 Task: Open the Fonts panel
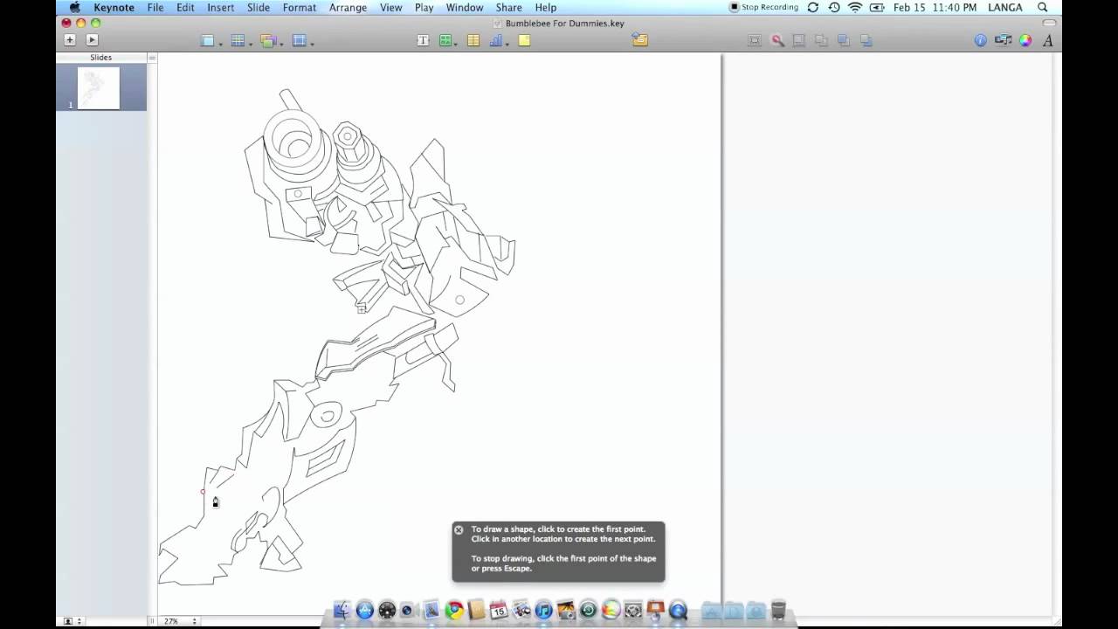(1046, 40)
